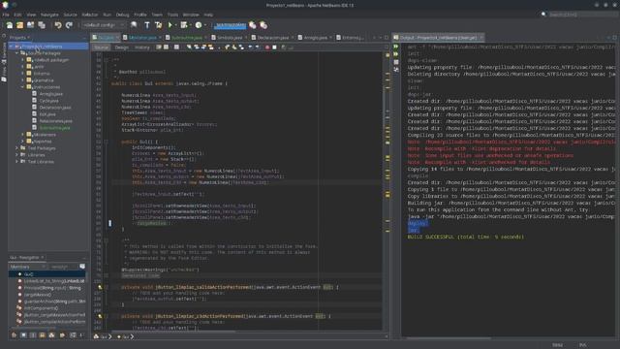Screen dimensions: 620x349
Task: Click the yellow lightbulb hint at jButton_limpiar_salida
Action: (100, 287)
